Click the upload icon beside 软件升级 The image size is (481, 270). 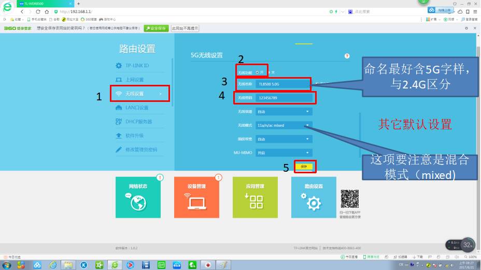[x=119, y=136]
